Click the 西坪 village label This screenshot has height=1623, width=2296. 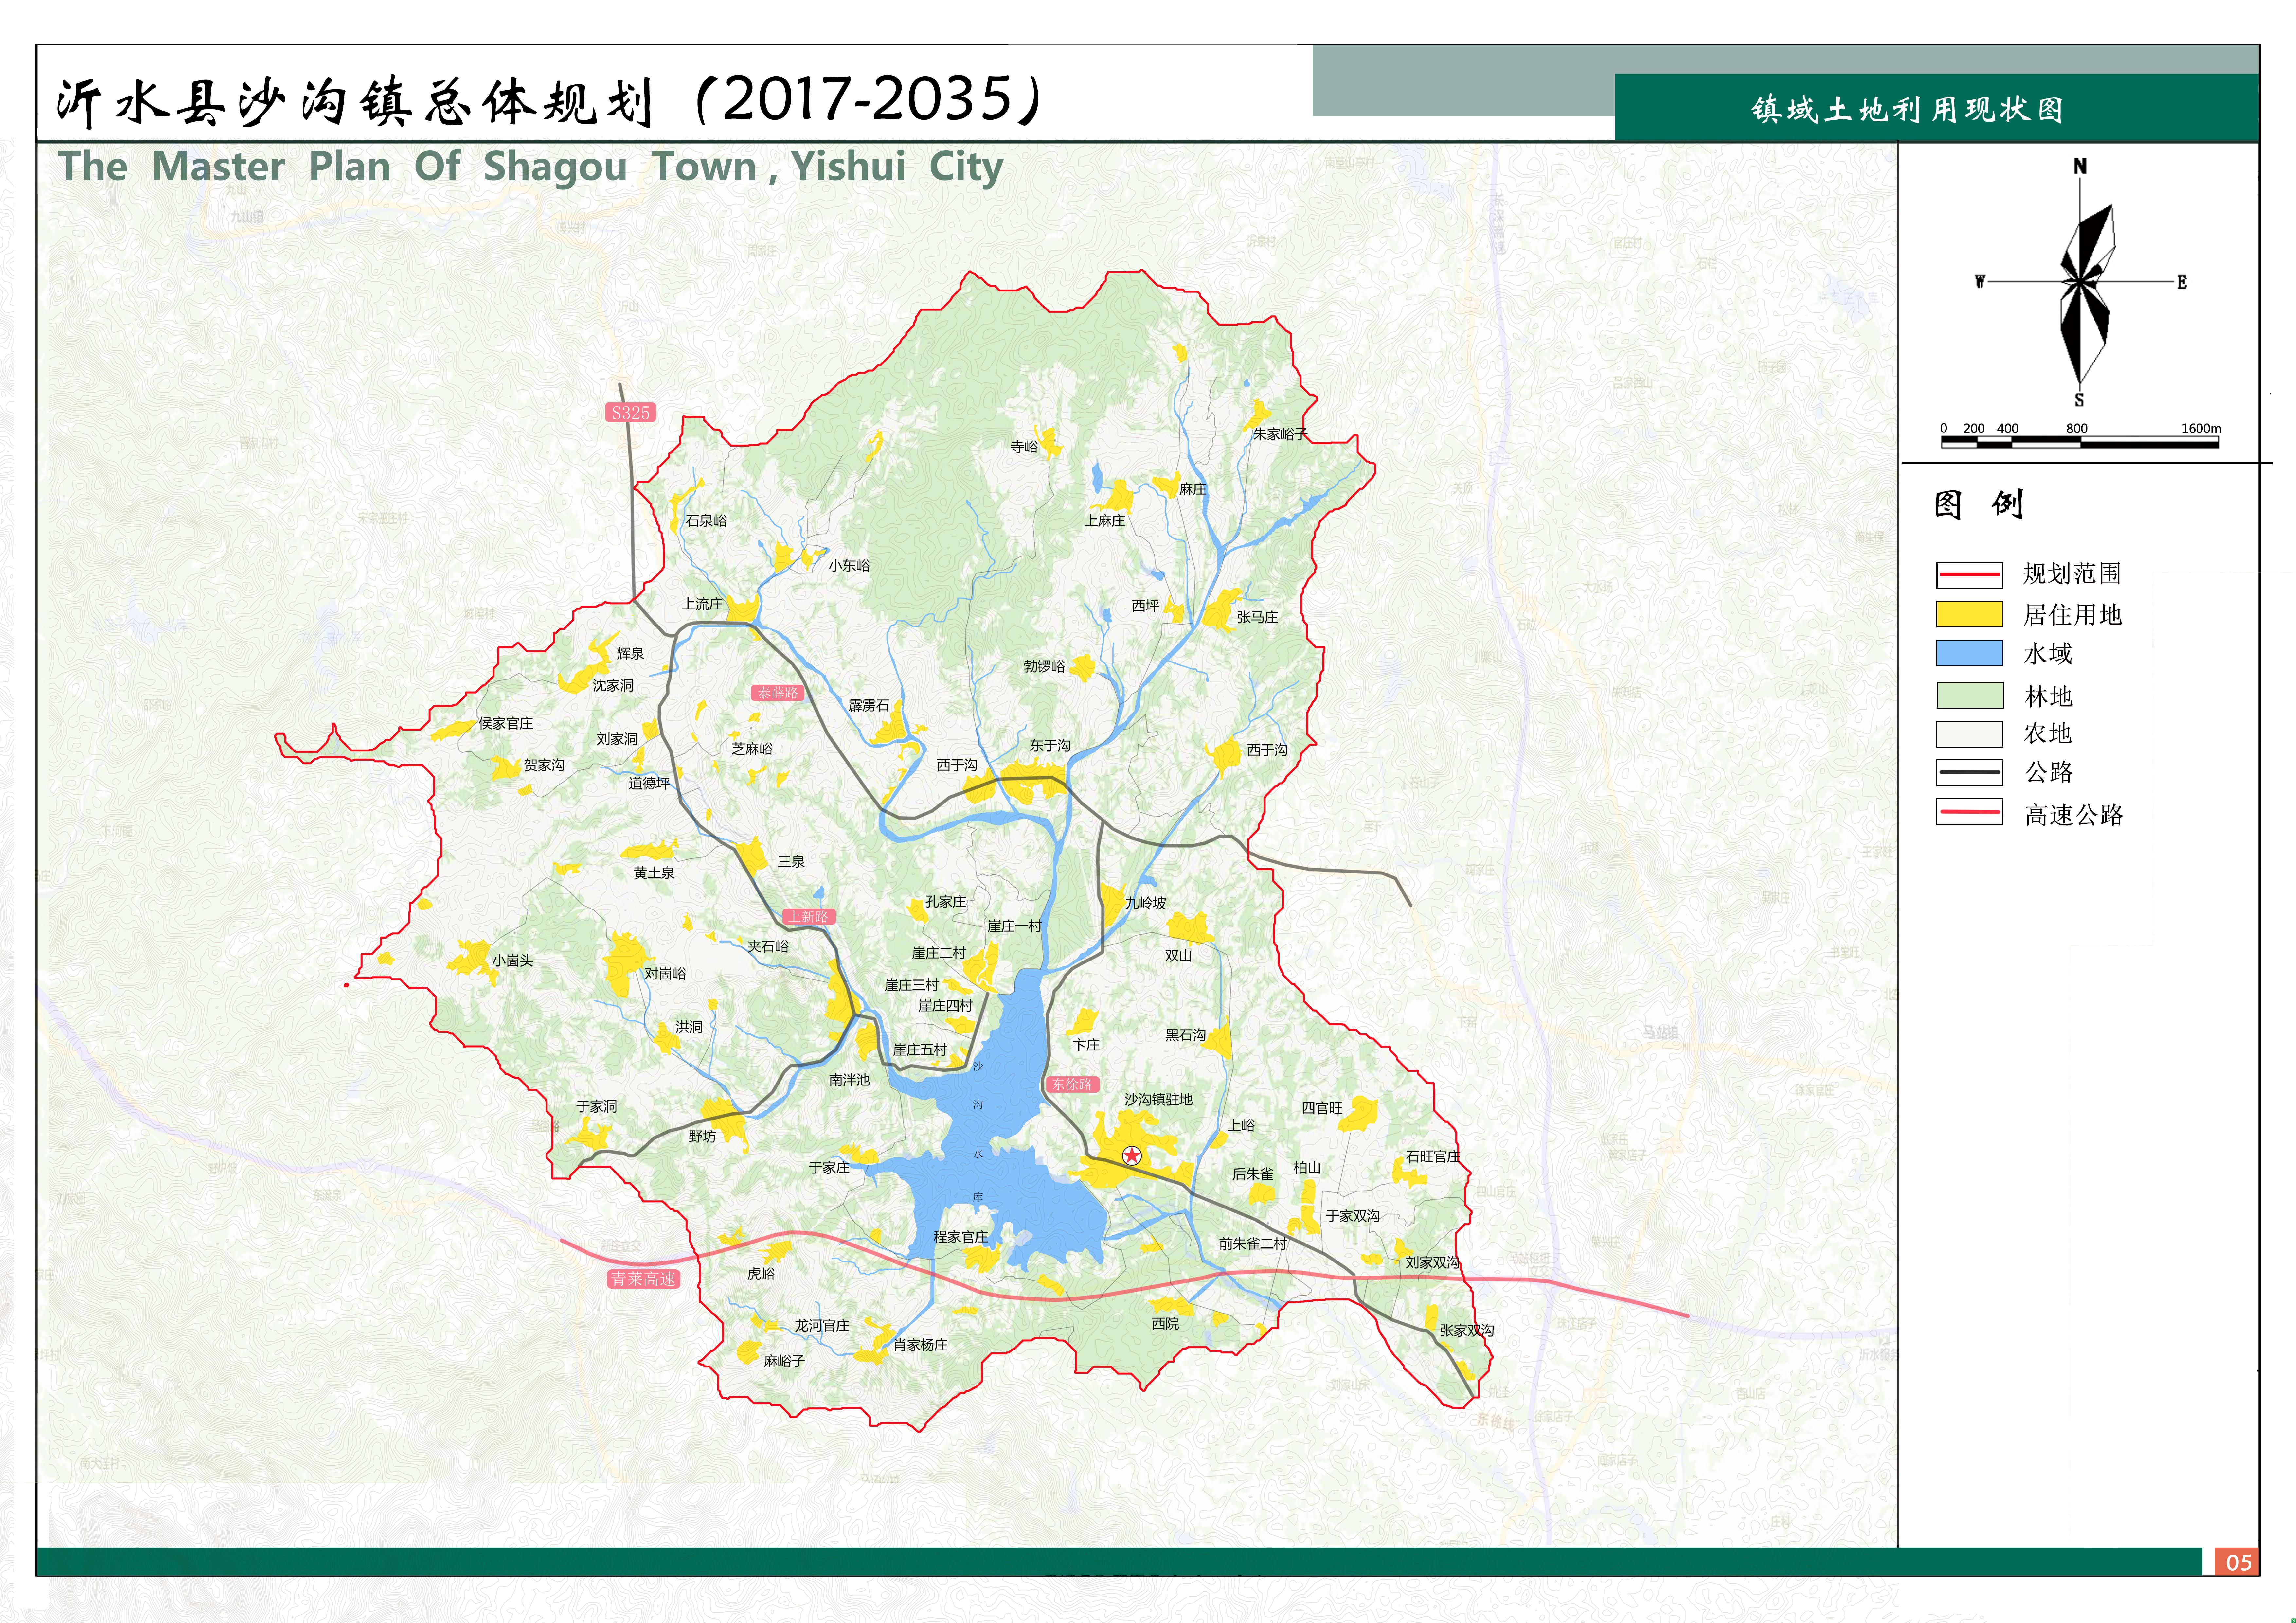tap(1145, 606)
